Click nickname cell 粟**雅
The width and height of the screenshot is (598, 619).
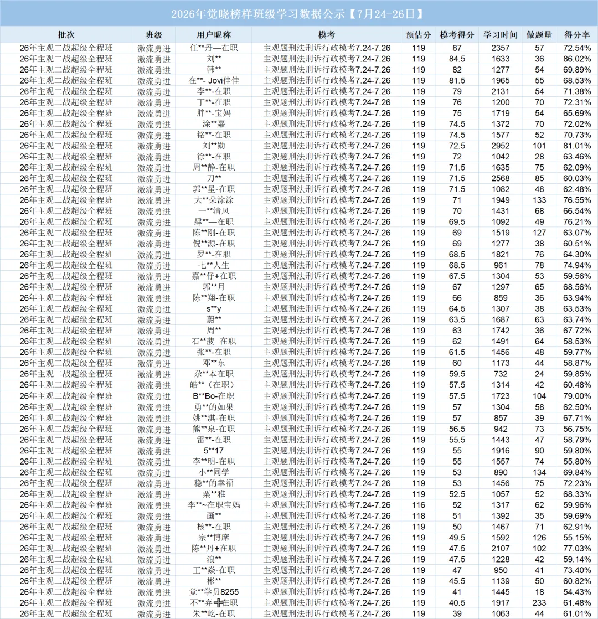pos(214,494)
